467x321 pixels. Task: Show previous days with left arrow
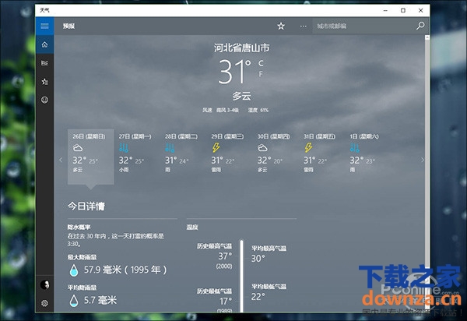(x=61, y=160)
